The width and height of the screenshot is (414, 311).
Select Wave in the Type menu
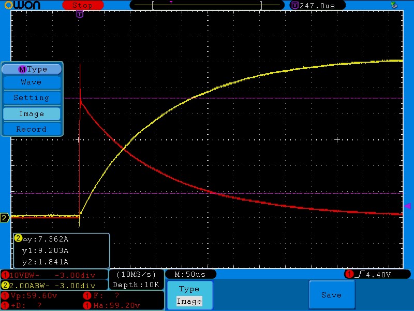point(32,82)
